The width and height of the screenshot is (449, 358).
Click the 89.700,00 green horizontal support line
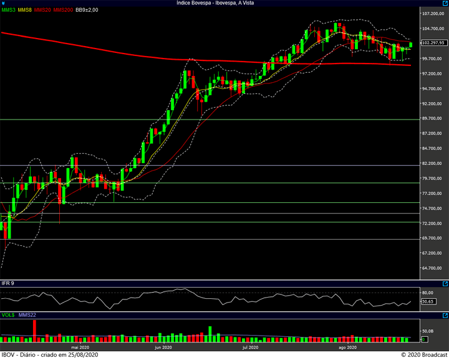tap(187, 119)
